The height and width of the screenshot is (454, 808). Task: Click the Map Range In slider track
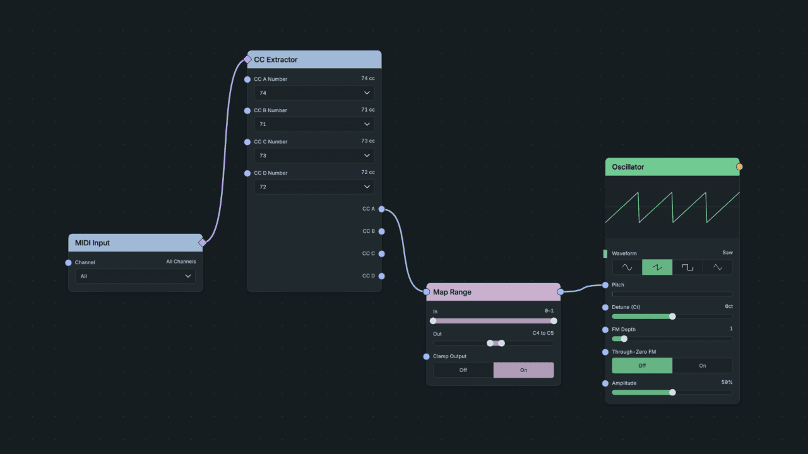click(494, 321)
